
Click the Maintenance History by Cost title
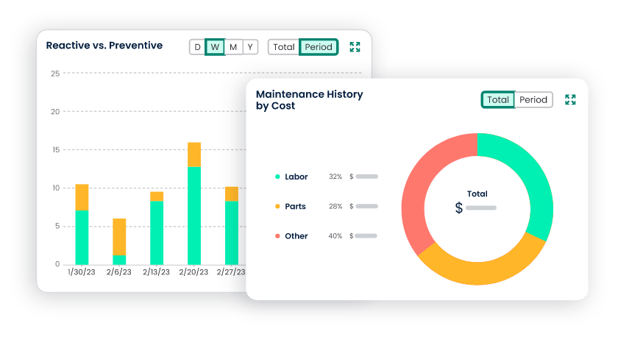(x=310, y=100)
